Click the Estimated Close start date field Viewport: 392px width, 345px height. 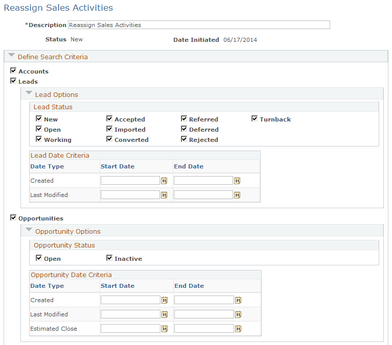130,329
